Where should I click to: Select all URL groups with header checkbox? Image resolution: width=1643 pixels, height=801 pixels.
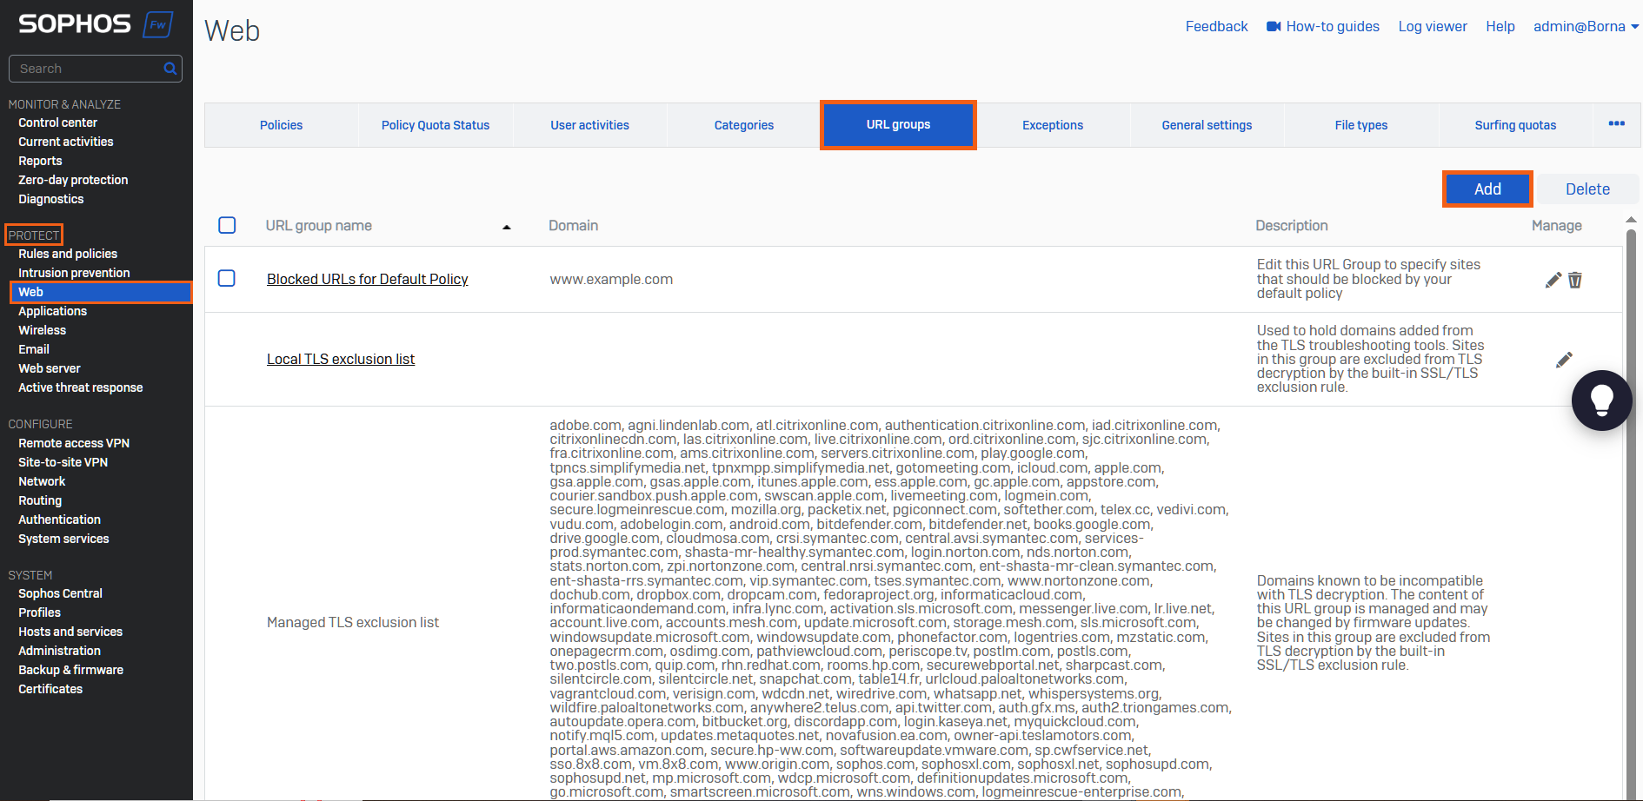227,225
